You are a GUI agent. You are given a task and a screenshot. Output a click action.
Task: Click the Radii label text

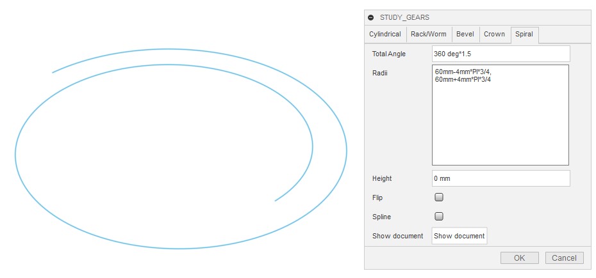380,73
